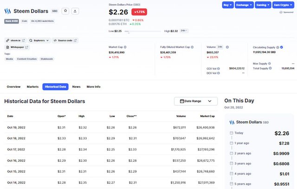Click calendar icon next to 3 years ago
The width and height of the screenshot is (297, 189).
[x=232, y=163]
